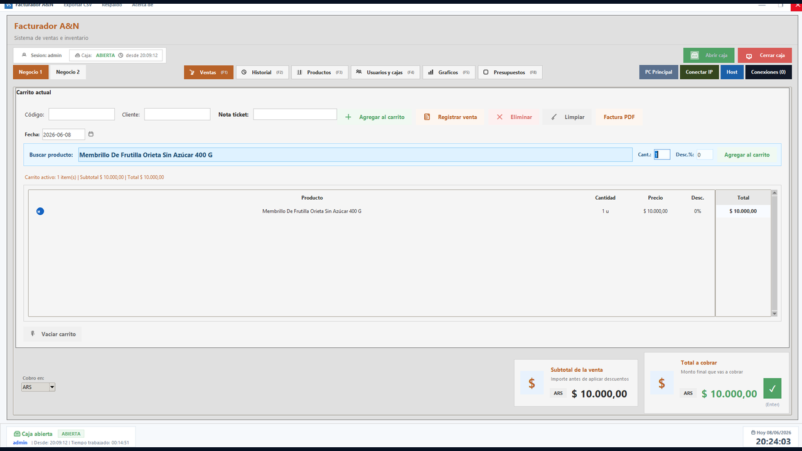This screenshot has height=451, width=802.
Task: Focus the Nota ticket input field
Action: point(295,114)
